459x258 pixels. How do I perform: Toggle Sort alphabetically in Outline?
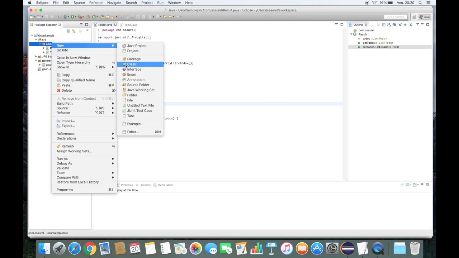coord(389,25)
